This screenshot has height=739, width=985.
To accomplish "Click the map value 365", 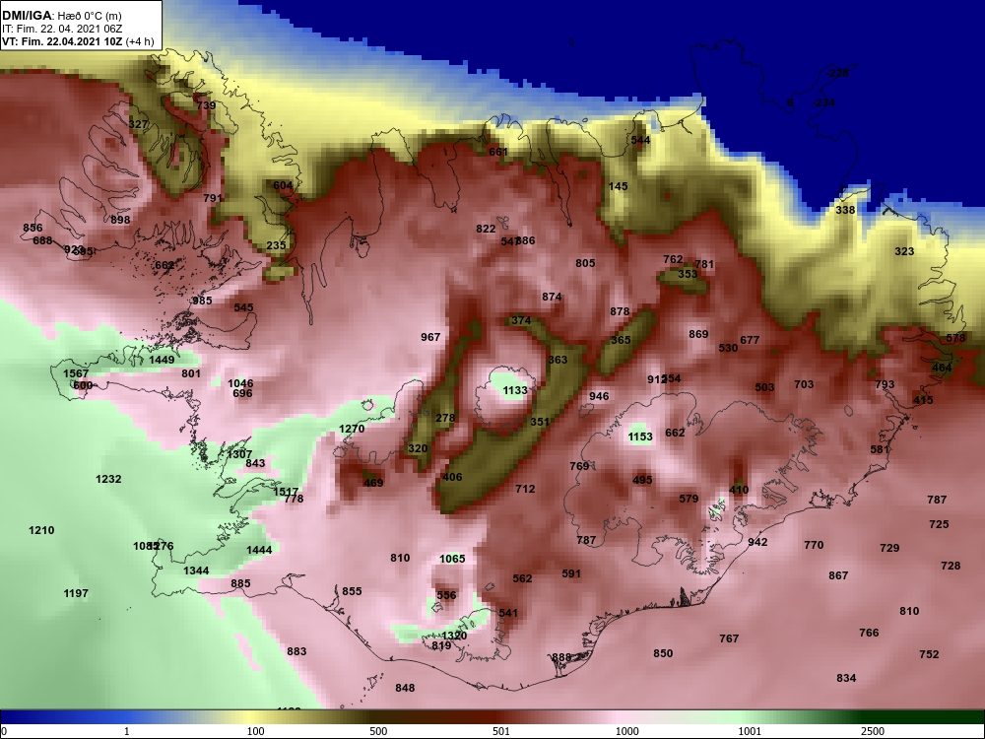I will click(621, 340).
